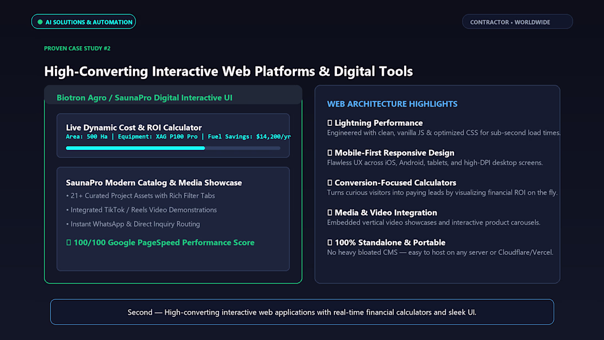
Task: Open the Biotron Agro / SaunaPro card header
Action: click(x=173, y=95)
